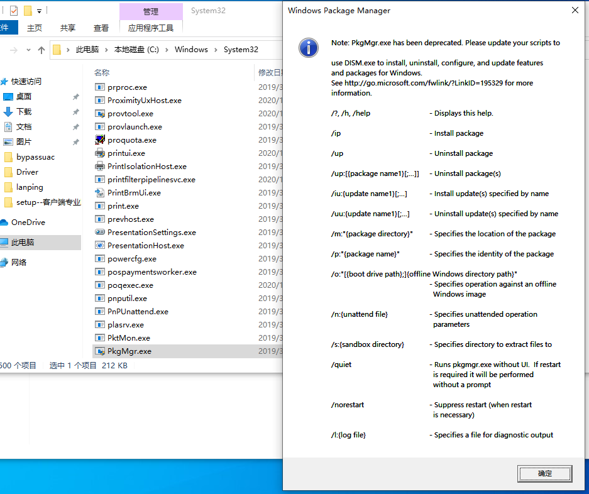Expand the chevron after 此电脑 in address bar

point(106,50)
